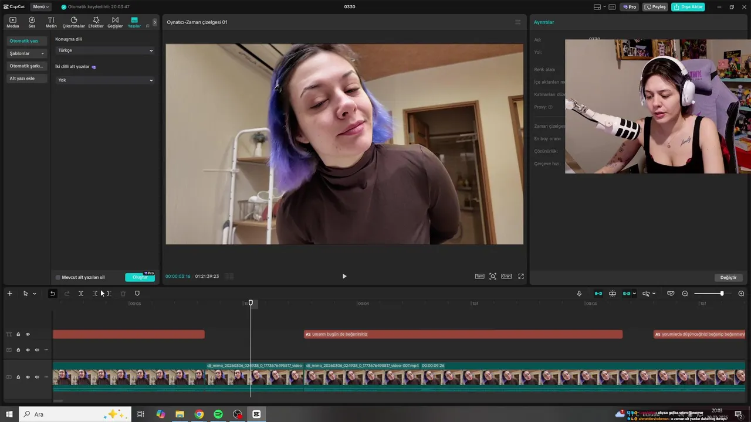The width and height of the screenshot is (751, 422).
Task: Open more options for the middle track
Action: [x=46, y=350]
